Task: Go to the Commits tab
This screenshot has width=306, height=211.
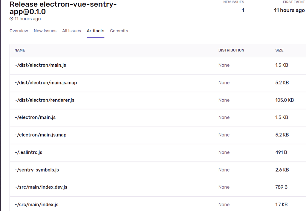Action: tap(119, 31)
